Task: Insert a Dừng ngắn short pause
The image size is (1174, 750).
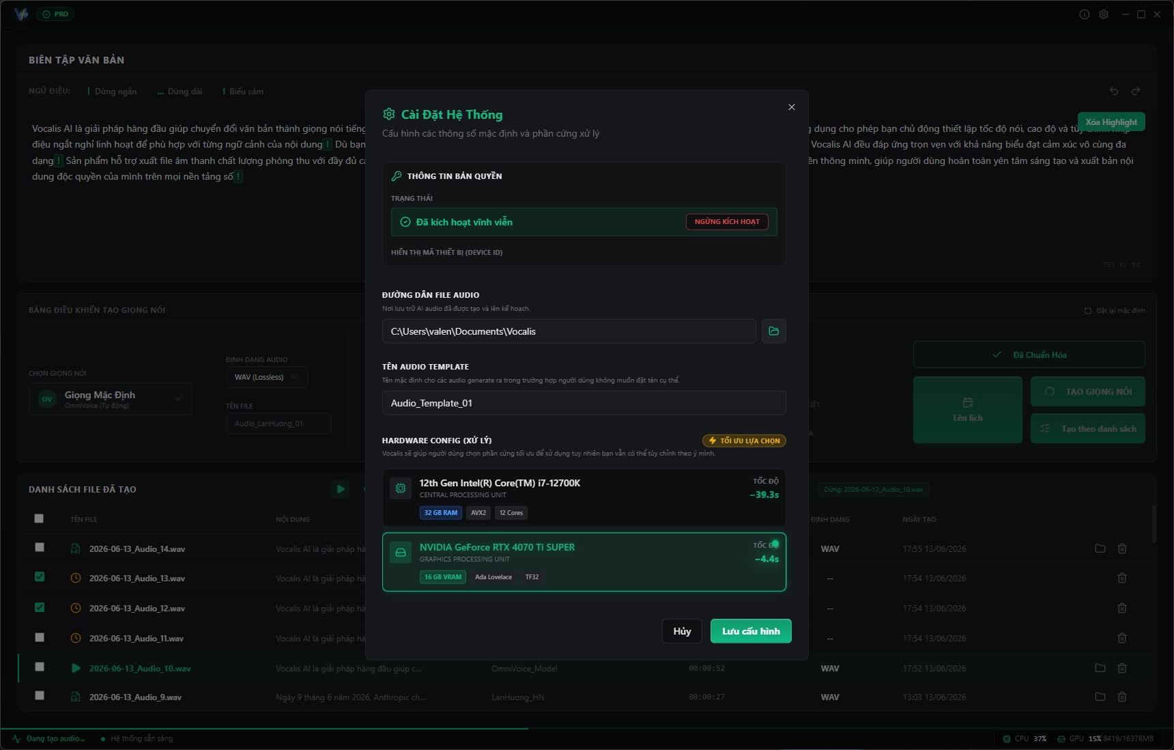Action: coord(112,92)
